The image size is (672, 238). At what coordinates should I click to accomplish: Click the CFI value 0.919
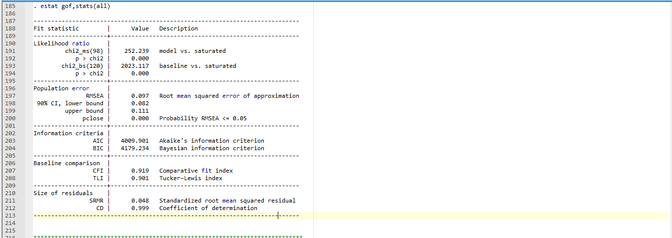pos(140,171)
